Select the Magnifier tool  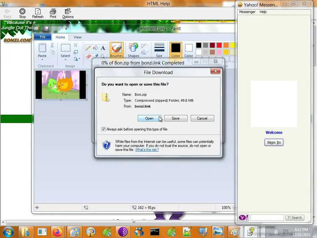pyautogui.click(x=103, y=56)
